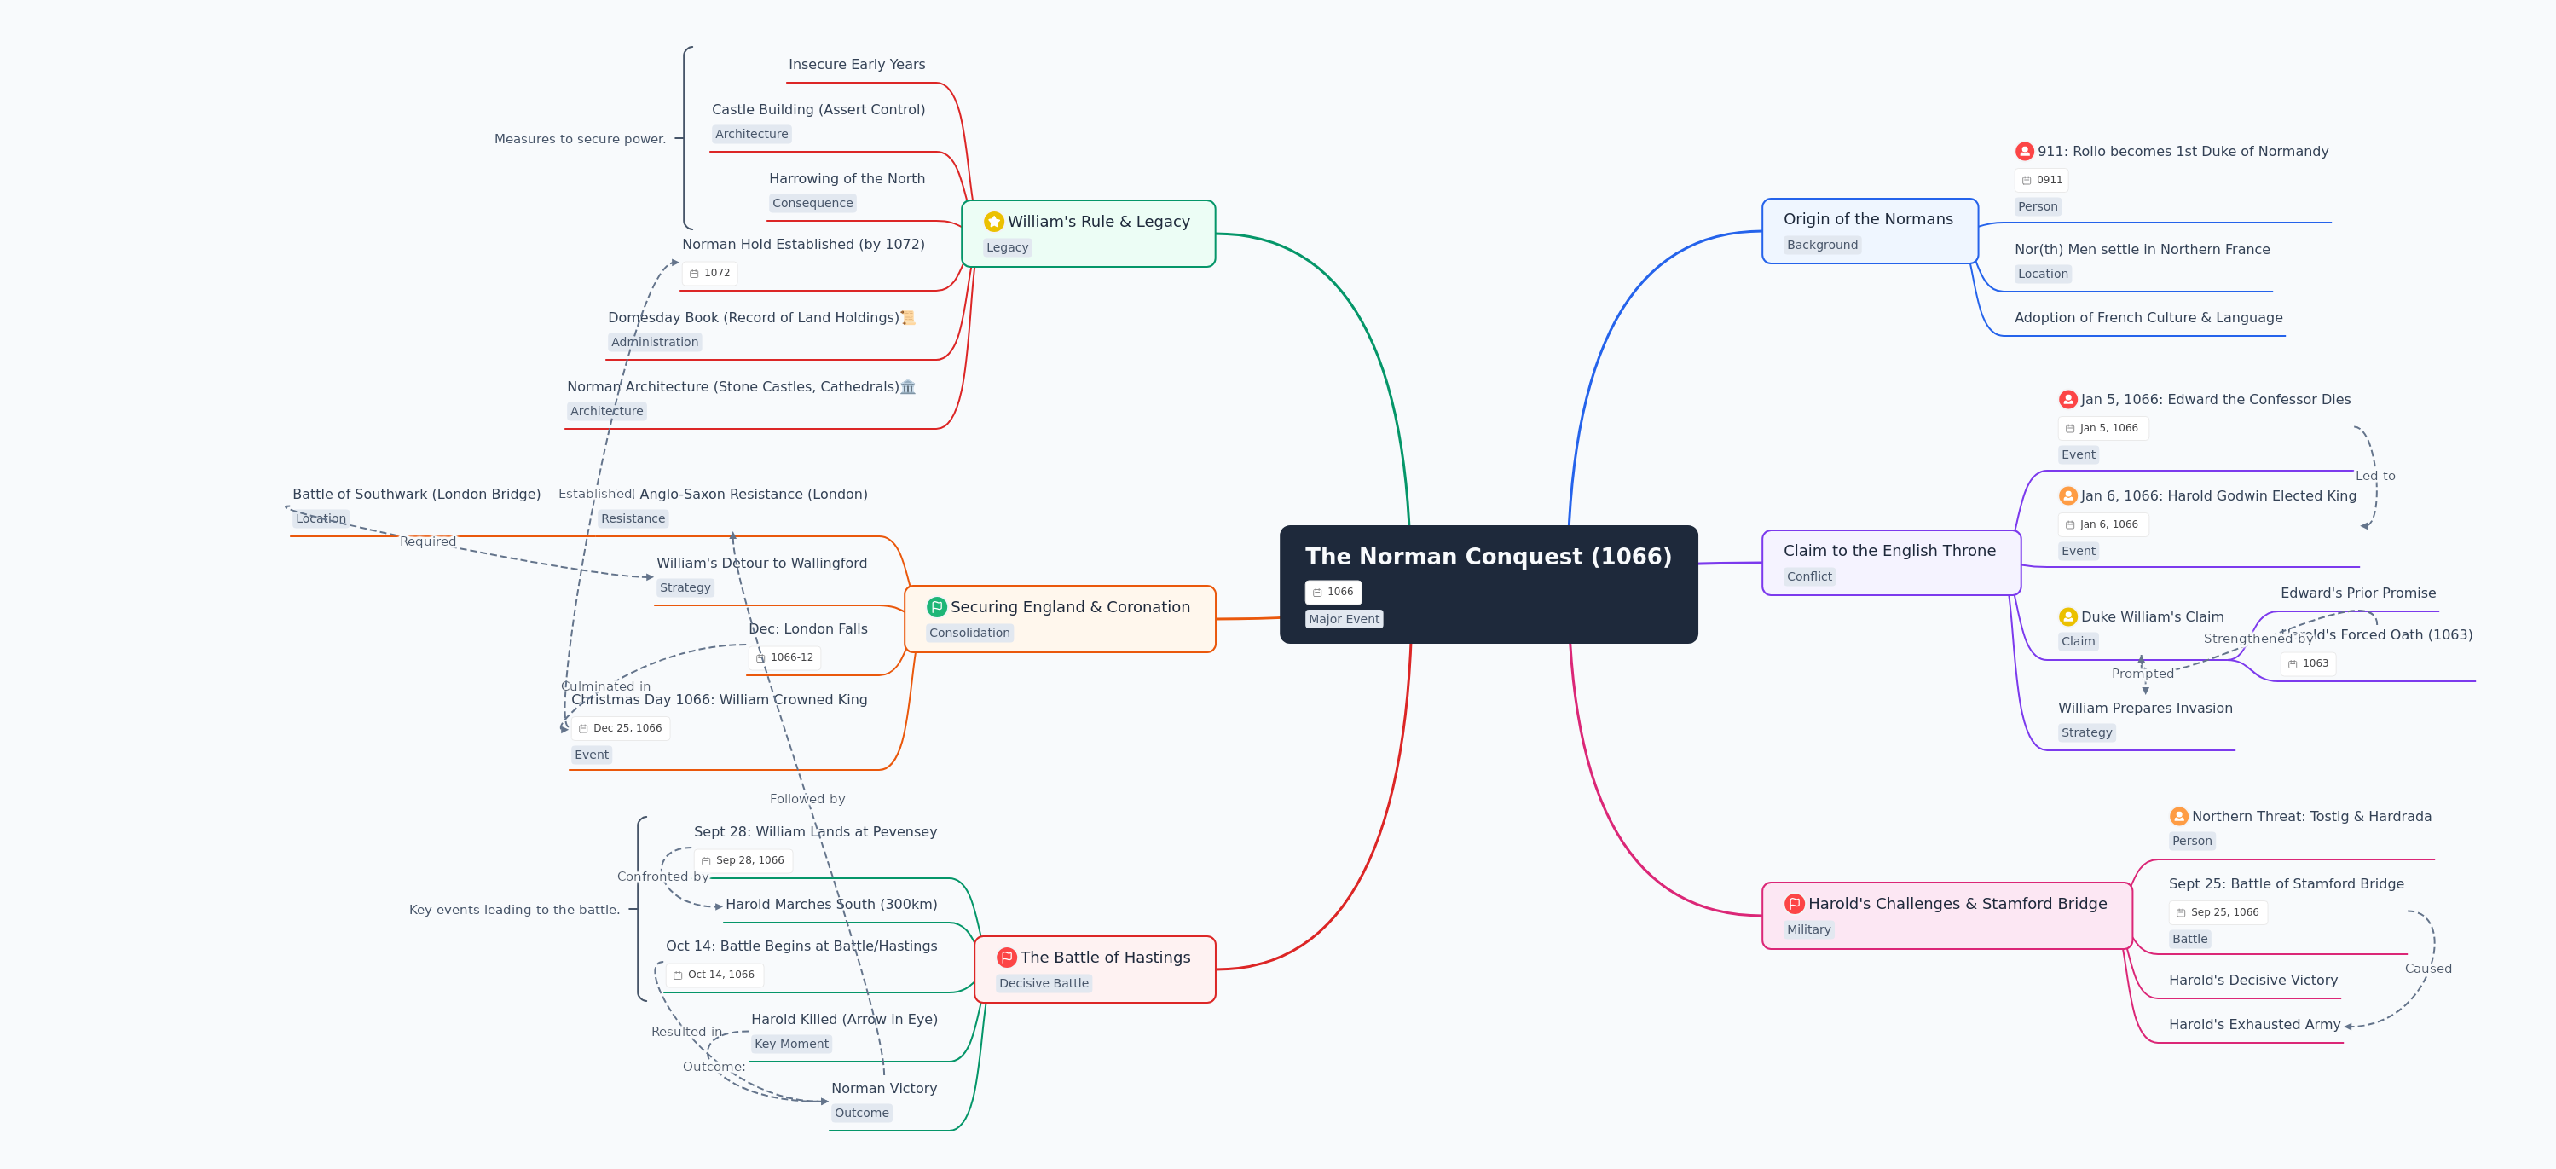This screenshot has height=1169, width=2556.
Task: Click the yellow person icon beside Duke William's Claim
Action: point(2067,616)
